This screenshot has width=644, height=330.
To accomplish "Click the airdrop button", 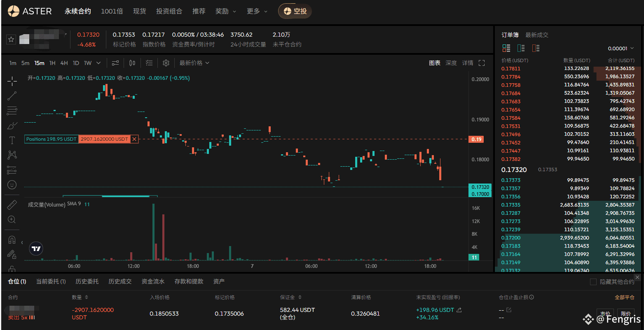I will click(x=295, y=11).
